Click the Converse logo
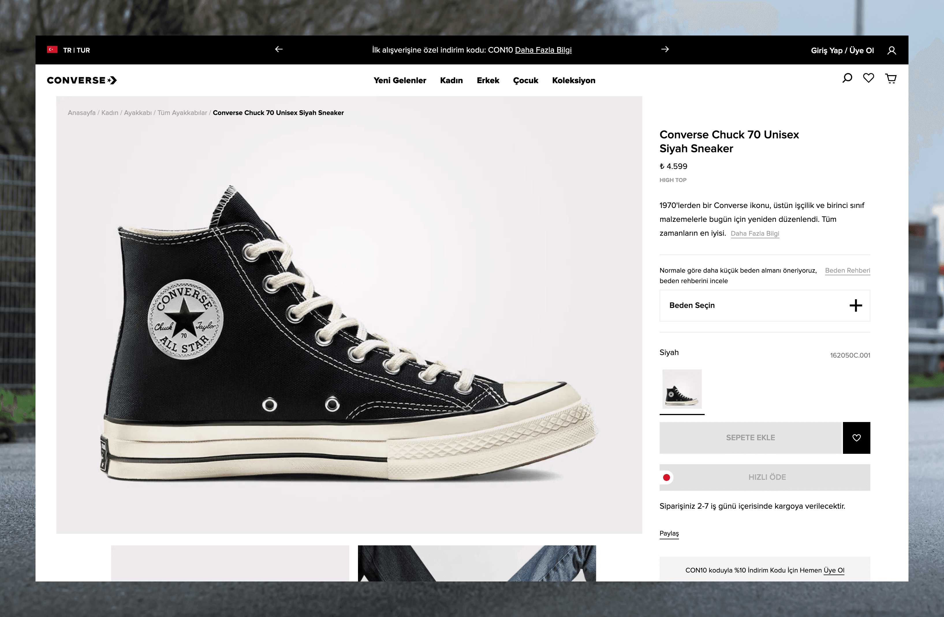Screen dimensions: 944x617 point(82,80)
